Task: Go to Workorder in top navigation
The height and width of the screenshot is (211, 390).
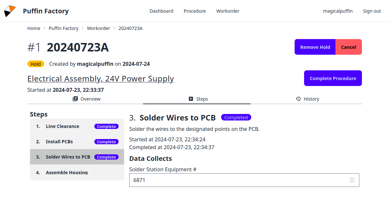Action: [x=228, y=11]
